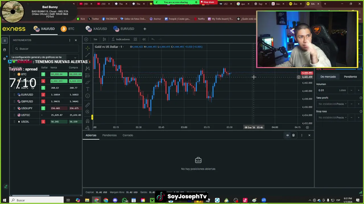Open the Abiertas positions tab
The image size is (364, 204).
point(91,135)
